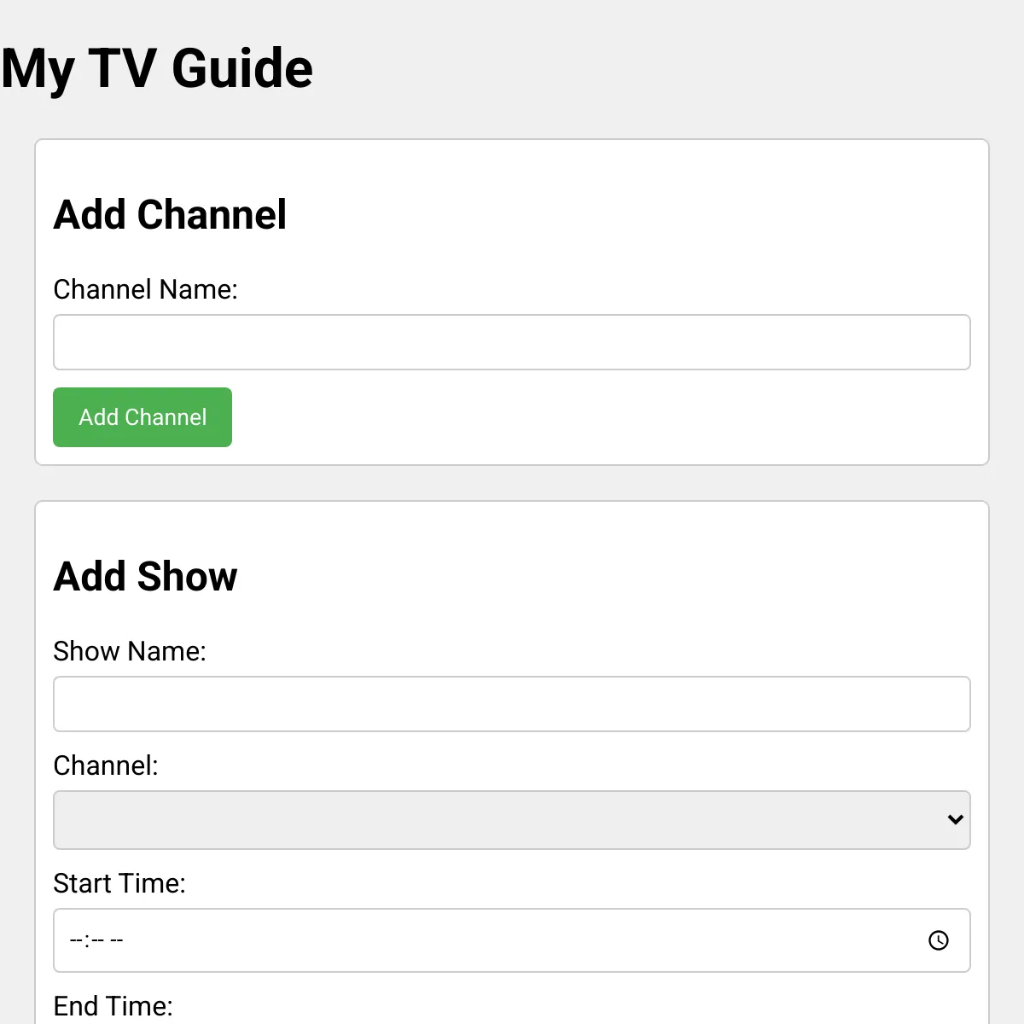This screenshot has height=1024, width=1024.
Task: Open the Channel select box
Action: (495, 820)
